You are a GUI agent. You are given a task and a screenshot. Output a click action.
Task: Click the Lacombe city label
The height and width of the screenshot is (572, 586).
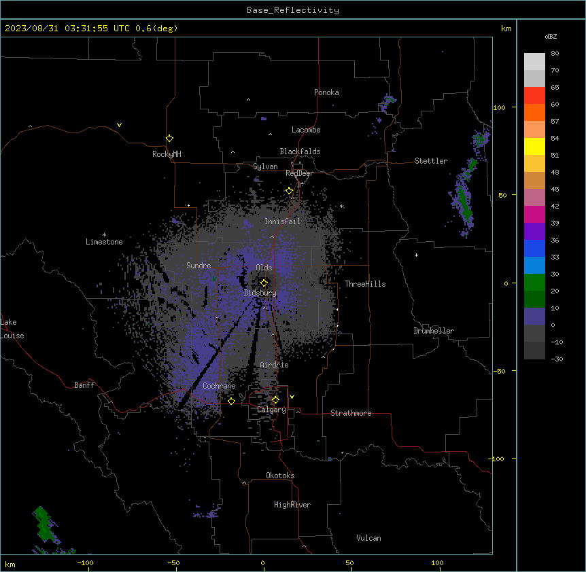pyautogui.click(x=306, y=130)
